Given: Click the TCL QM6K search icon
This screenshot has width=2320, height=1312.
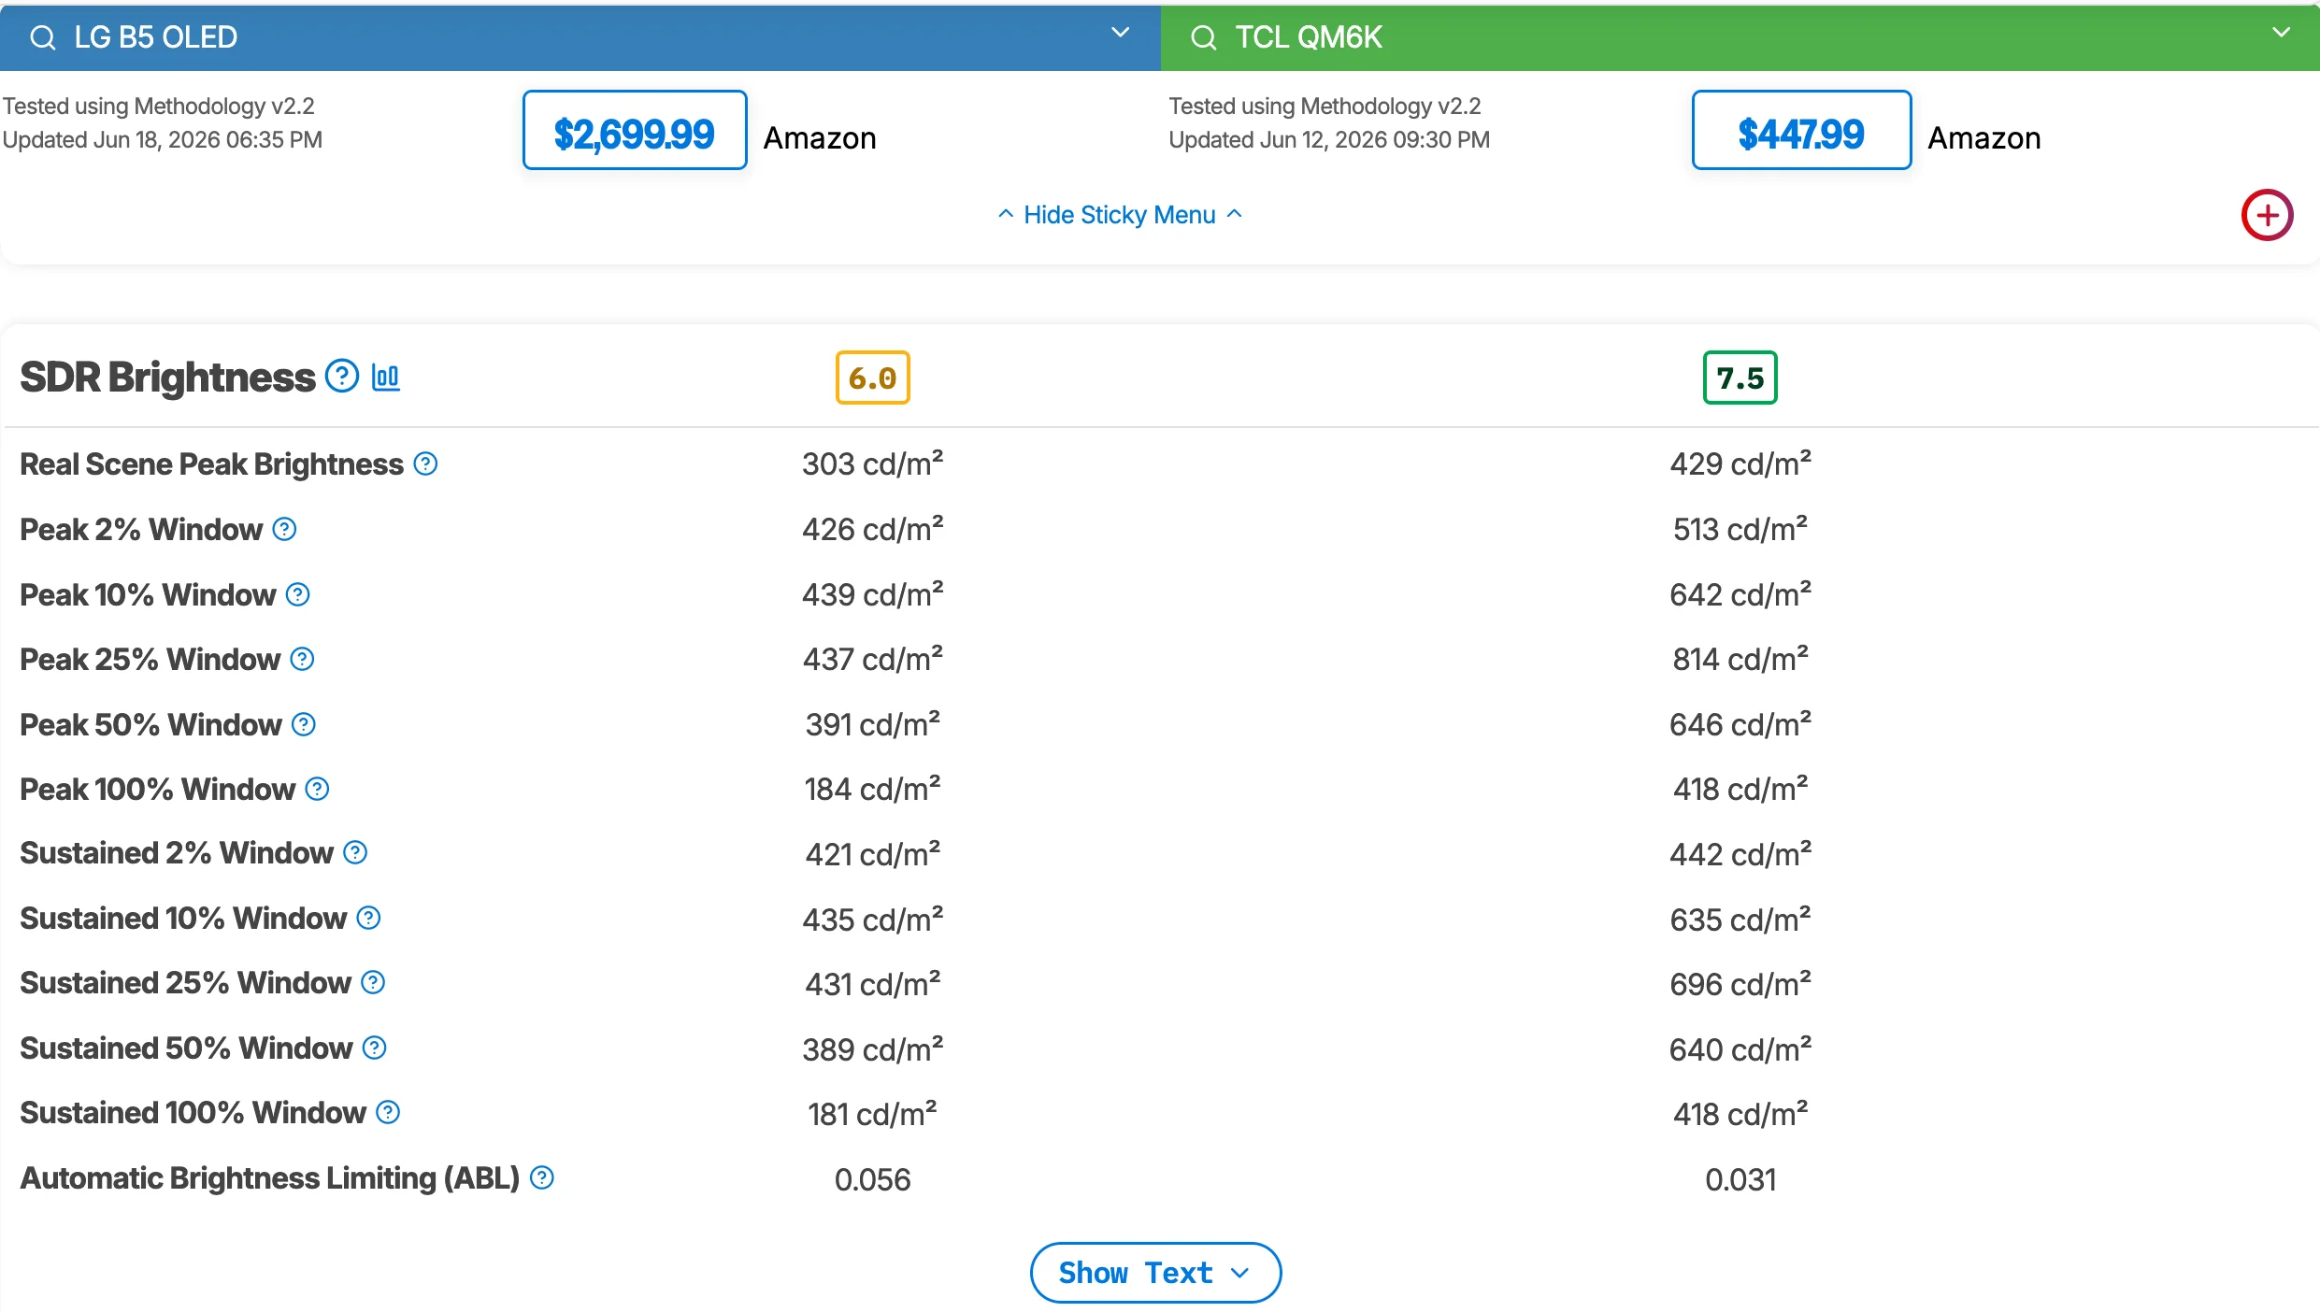Looking at the screenshot, I should [1203, 37].
